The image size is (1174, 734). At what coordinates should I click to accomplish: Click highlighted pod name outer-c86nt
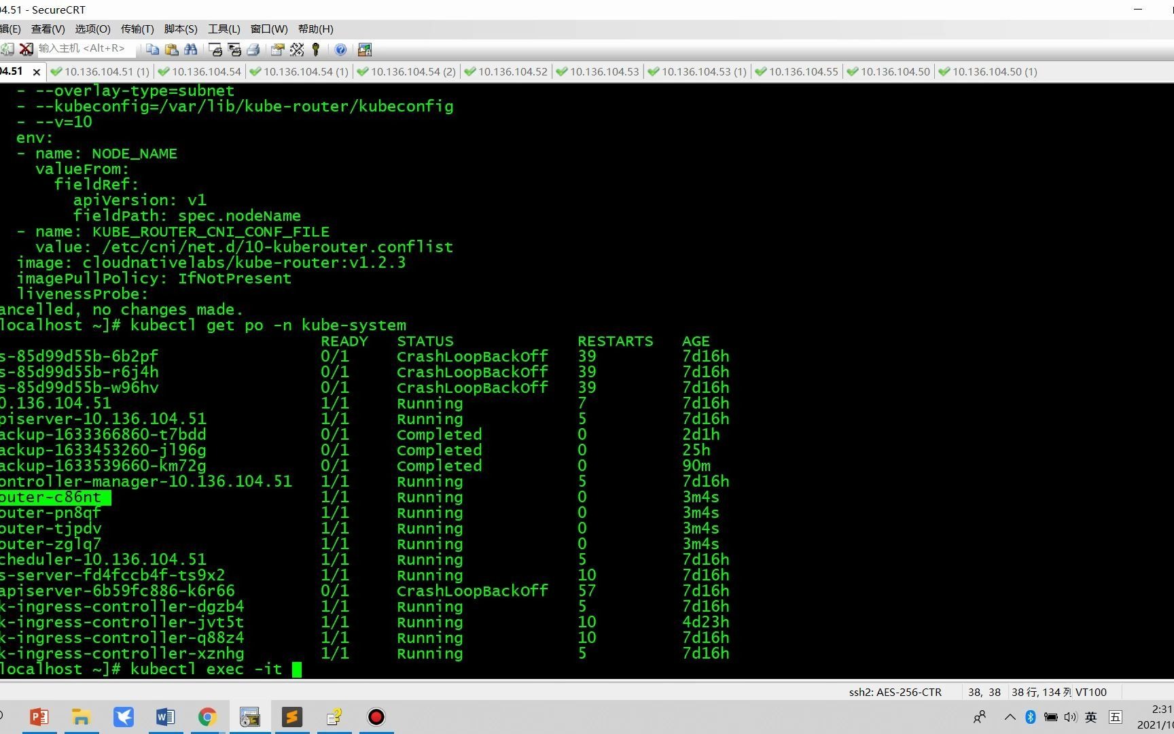tap(52, 497)
